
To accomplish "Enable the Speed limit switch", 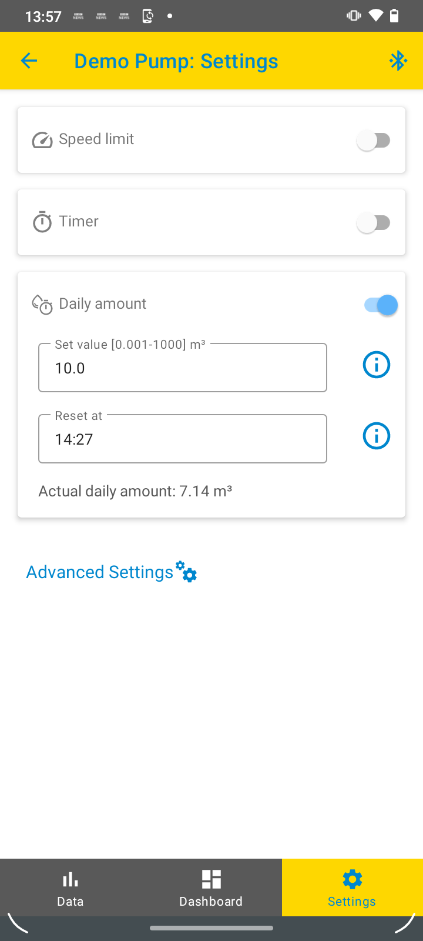I will coord(374,140).
